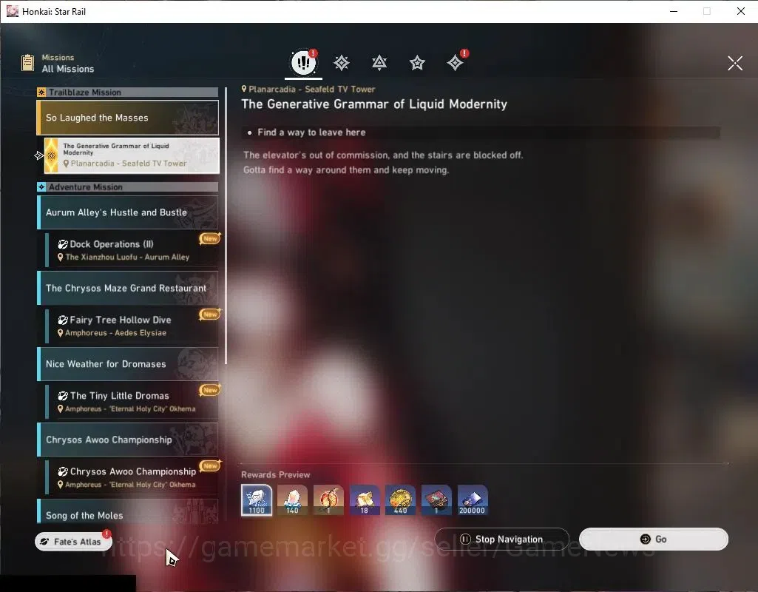Open the Fairy Tree Hollow Dive mission
Image resolution: width=758 pixels, height=592 pixels.
[132, 326]
